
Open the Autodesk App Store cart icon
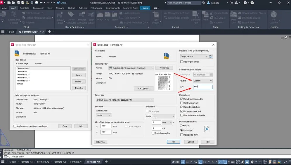[232, 3]
